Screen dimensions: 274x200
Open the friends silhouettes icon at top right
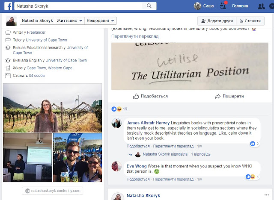tap(261, 6)
